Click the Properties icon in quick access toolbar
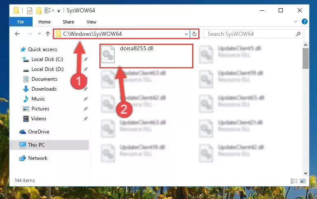The height and width of the screenshot is (199, 317). pyautogui.click(x=30, y=10)
